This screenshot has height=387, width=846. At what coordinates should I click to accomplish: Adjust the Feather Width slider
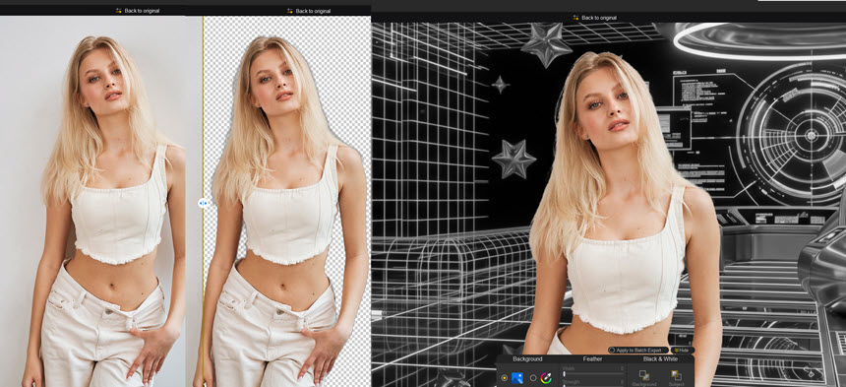(x=593, y=374)
